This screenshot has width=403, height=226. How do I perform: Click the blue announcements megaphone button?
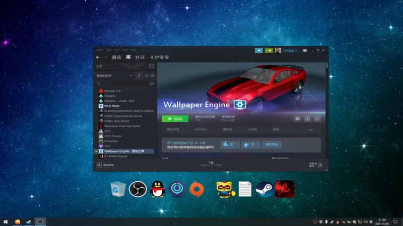click(259, 51)
